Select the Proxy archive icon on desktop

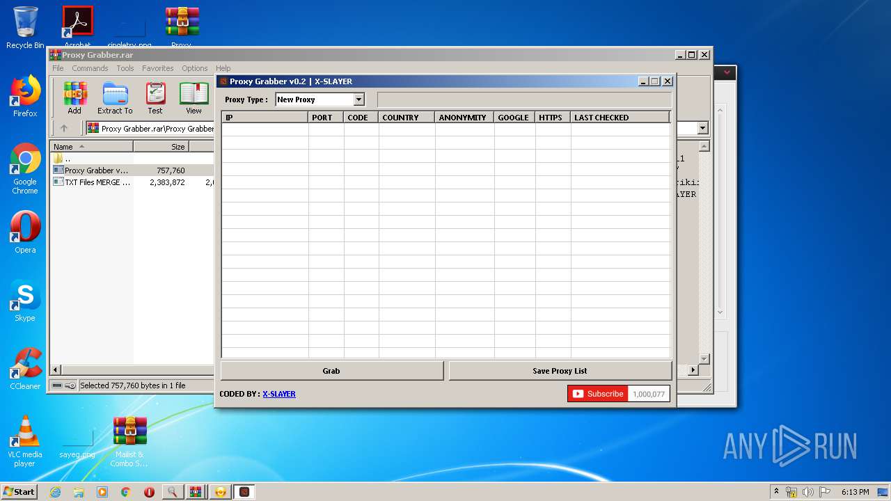[182, 26]
